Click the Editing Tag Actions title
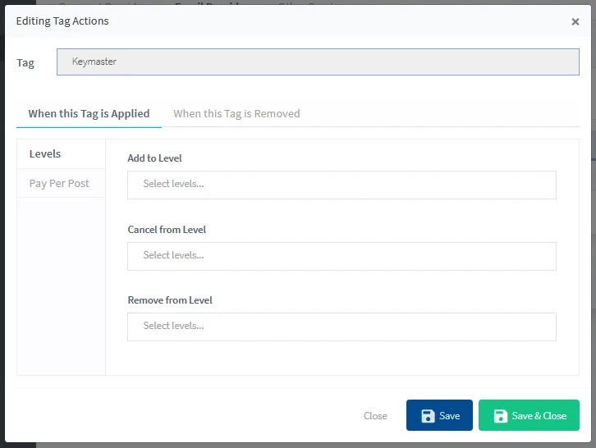This screenshot has height=448, width=596. coord(62,21)
